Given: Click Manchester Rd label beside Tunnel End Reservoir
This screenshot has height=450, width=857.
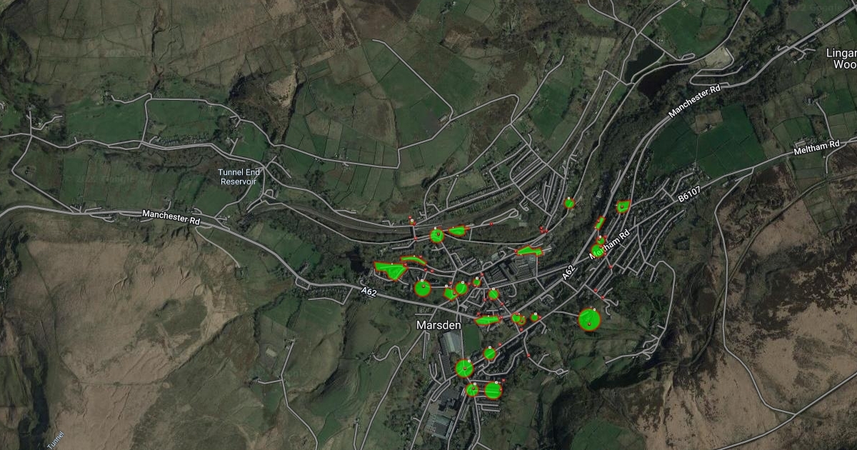Looking at the screenshot, I should click(171, 217).
